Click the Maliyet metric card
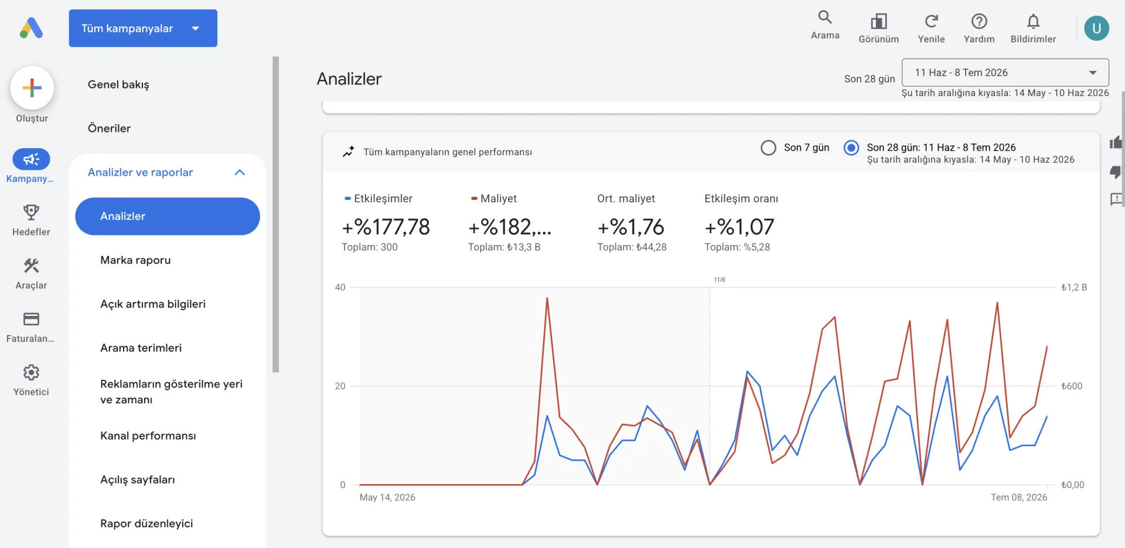The width and height of the screenshot is (1125, 548). (510, 223)
